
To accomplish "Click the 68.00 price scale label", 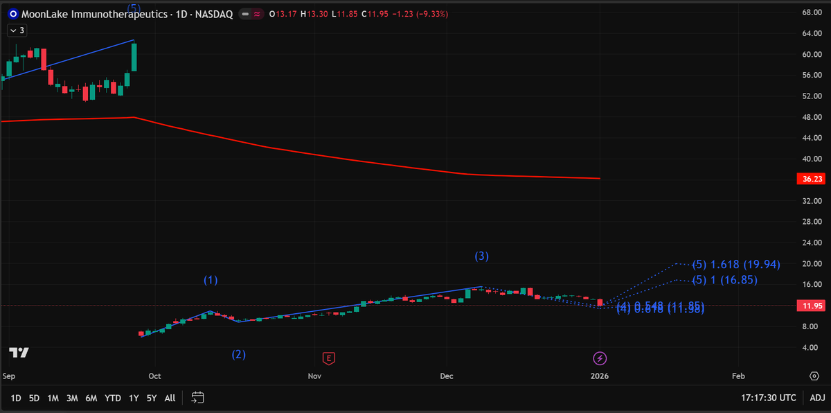I will pyautogui.click(x=811, y=12).
